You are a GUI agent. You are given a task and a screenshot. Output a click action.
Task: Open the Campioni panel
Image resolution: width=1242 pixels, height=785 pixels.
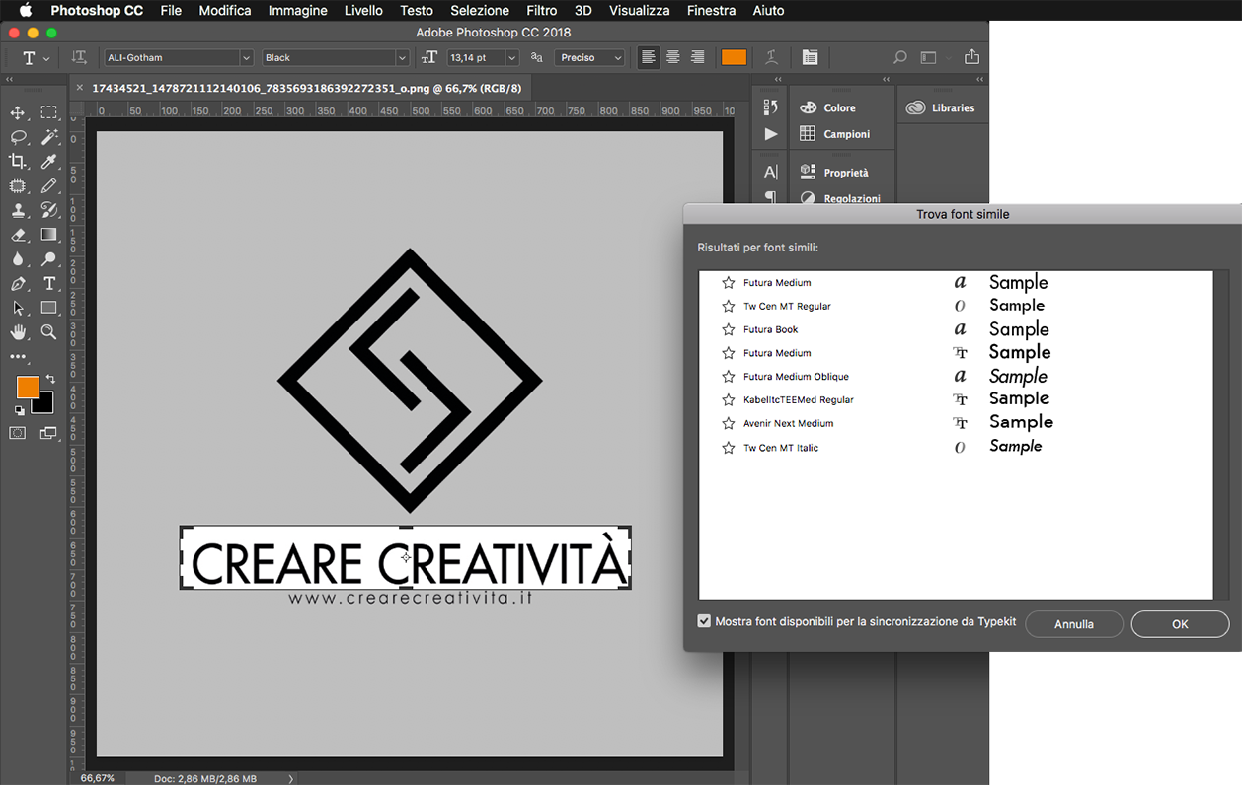pos(835,134)
